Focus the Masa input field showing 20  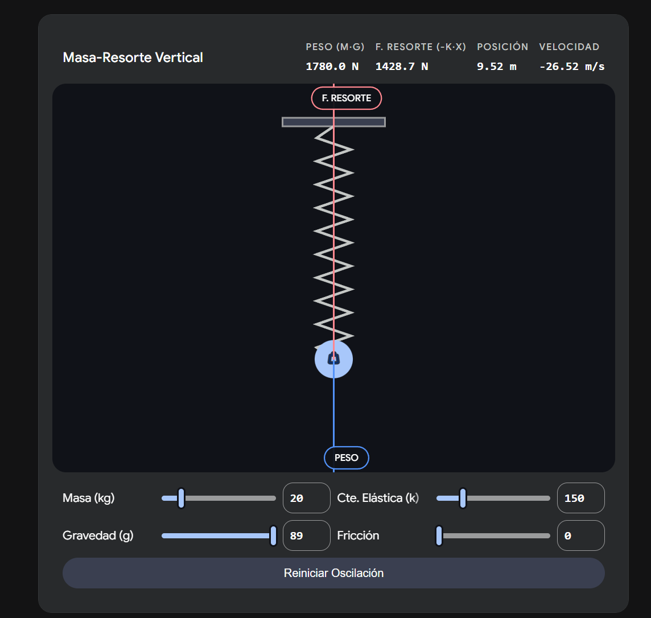(x=306, y=498)
